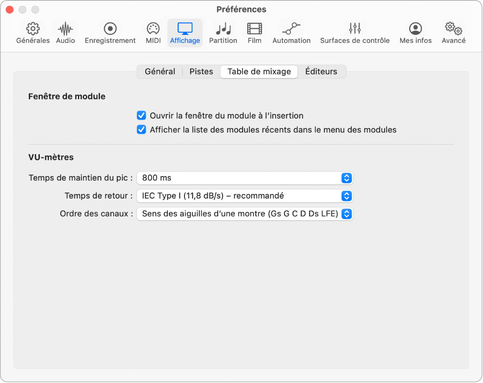Select the Enregistrement preferences icon
This screenshot has width=483, height=383.
point(110,33)
